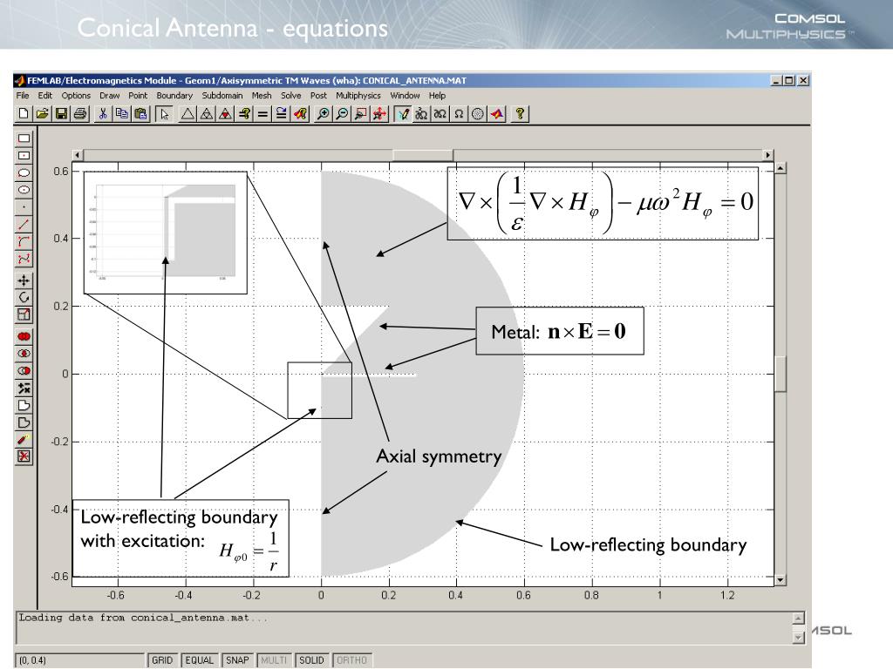Open the Boundary menu
The width and height of the screenshot is (893, 669).
click(x=174, y=96)
